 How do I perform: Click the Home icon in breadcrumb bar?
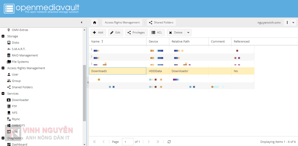[94, 23]
